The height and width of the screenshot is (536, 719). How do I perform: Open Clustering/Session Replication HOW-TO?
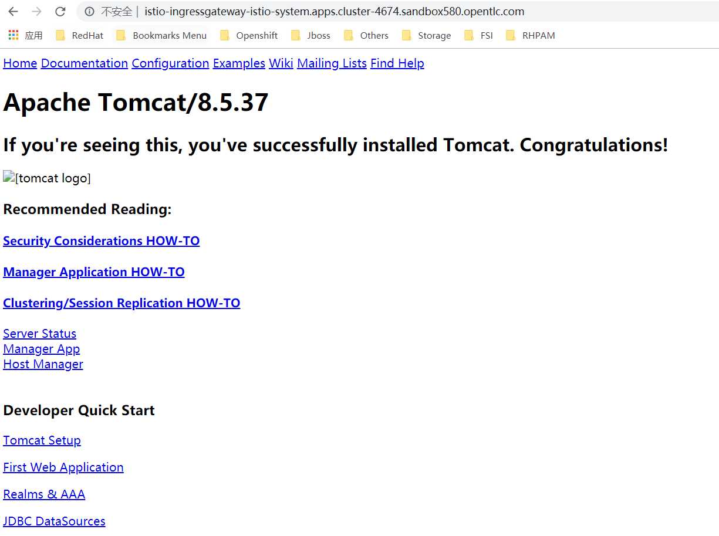pyautogui.click(x=121, y=303)
